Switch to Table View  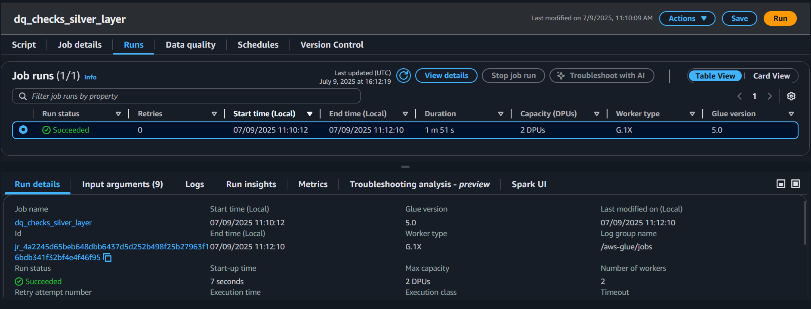[715, 76]
